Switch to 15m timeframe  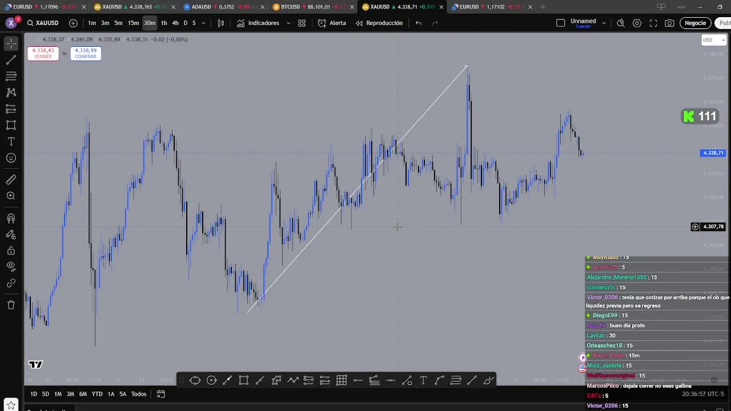133,23
